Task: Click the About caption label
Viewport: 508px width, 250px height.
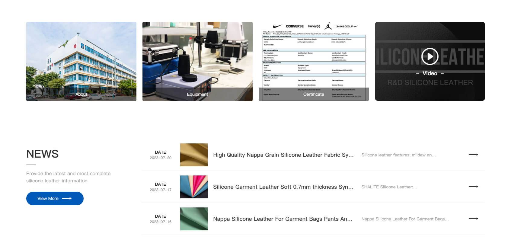Action: point(81,94)
